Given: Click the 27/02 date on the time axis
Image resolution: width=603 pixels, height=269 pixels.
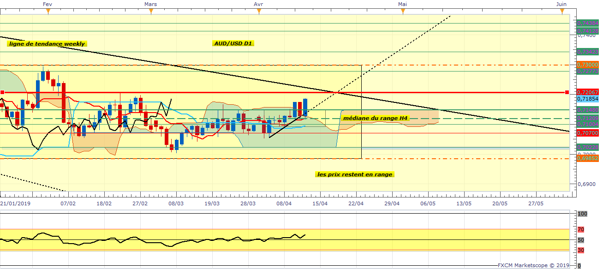Looking at the screenshot, I should 140,203.
